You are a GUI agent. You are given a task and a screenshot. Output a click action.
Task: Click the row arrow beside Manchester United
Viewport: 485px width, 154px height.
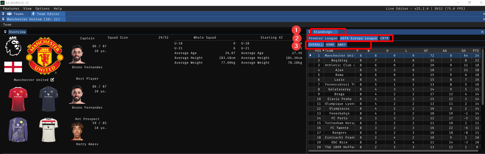point(310,56)
